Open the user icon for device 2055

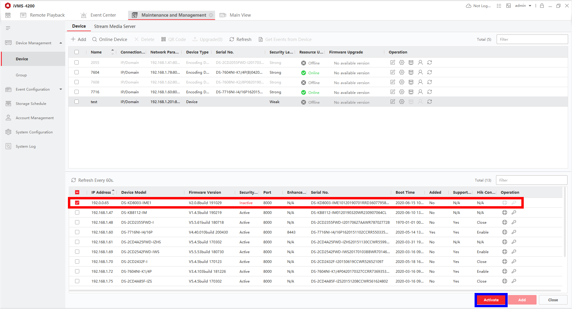click(420, 62)
